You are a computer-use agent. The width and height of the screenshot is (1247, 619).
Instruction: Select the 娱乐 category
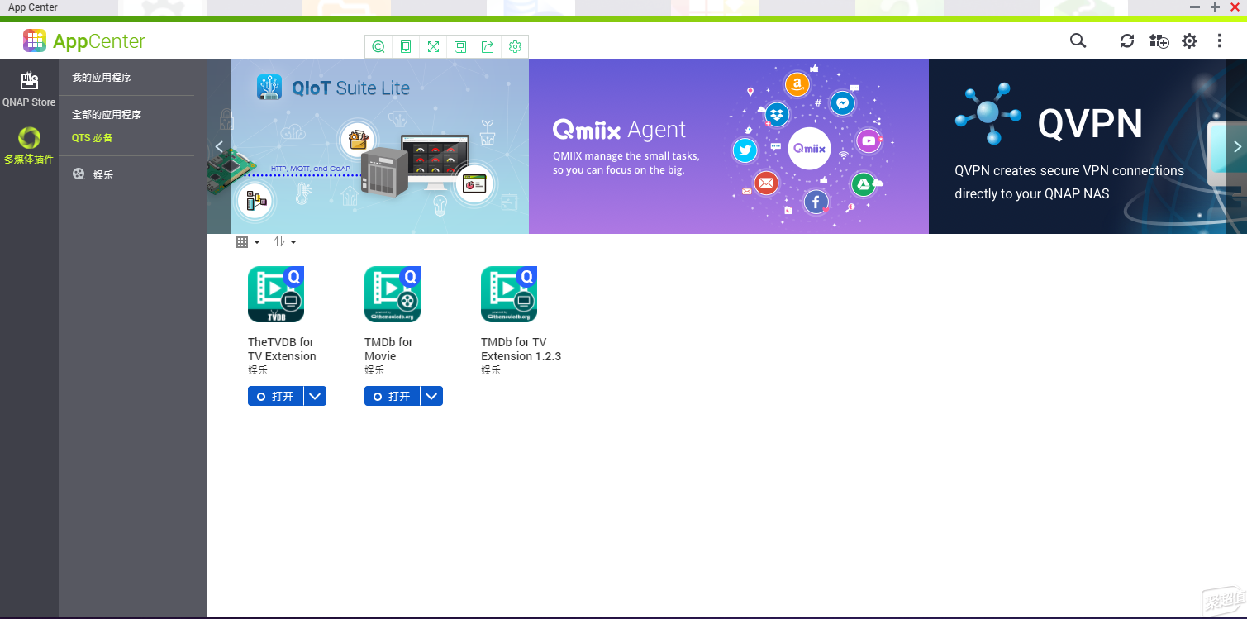pyautogui.click(x=103, y=174)
